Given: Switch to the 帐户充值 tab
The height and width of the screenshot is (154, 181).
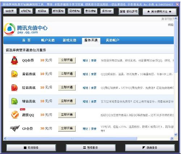Looking at the screenshot, I should point(48,40).
